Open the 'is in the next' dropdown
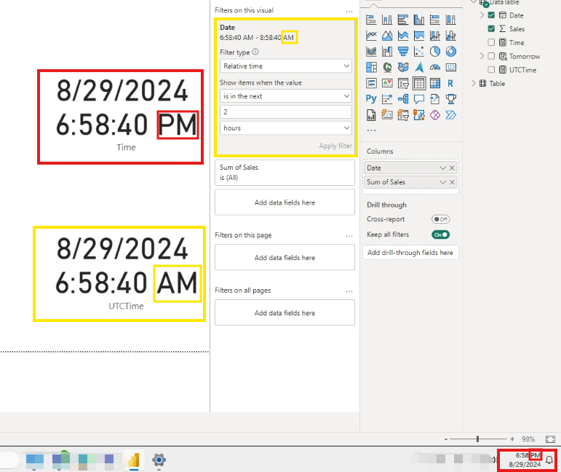This screenshot has width=561, height=472. pyautogui.click(x=285, y=96)
